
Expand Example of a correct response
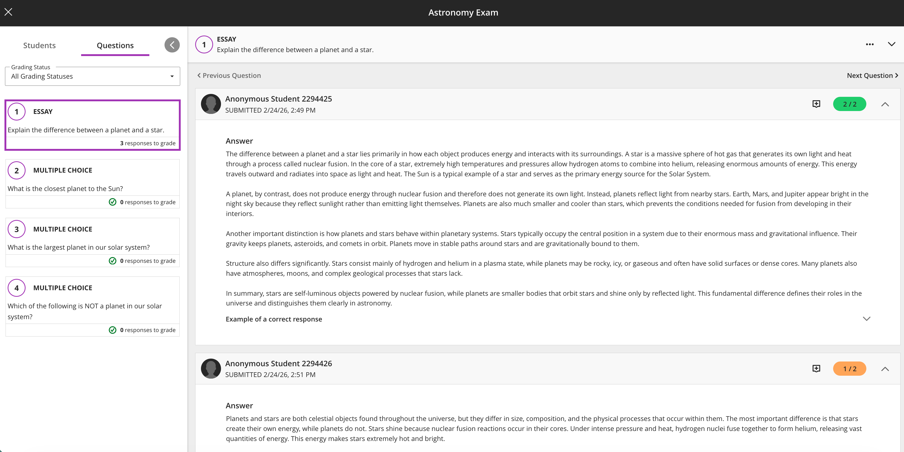pyautogui.click(x=867, y=319)
